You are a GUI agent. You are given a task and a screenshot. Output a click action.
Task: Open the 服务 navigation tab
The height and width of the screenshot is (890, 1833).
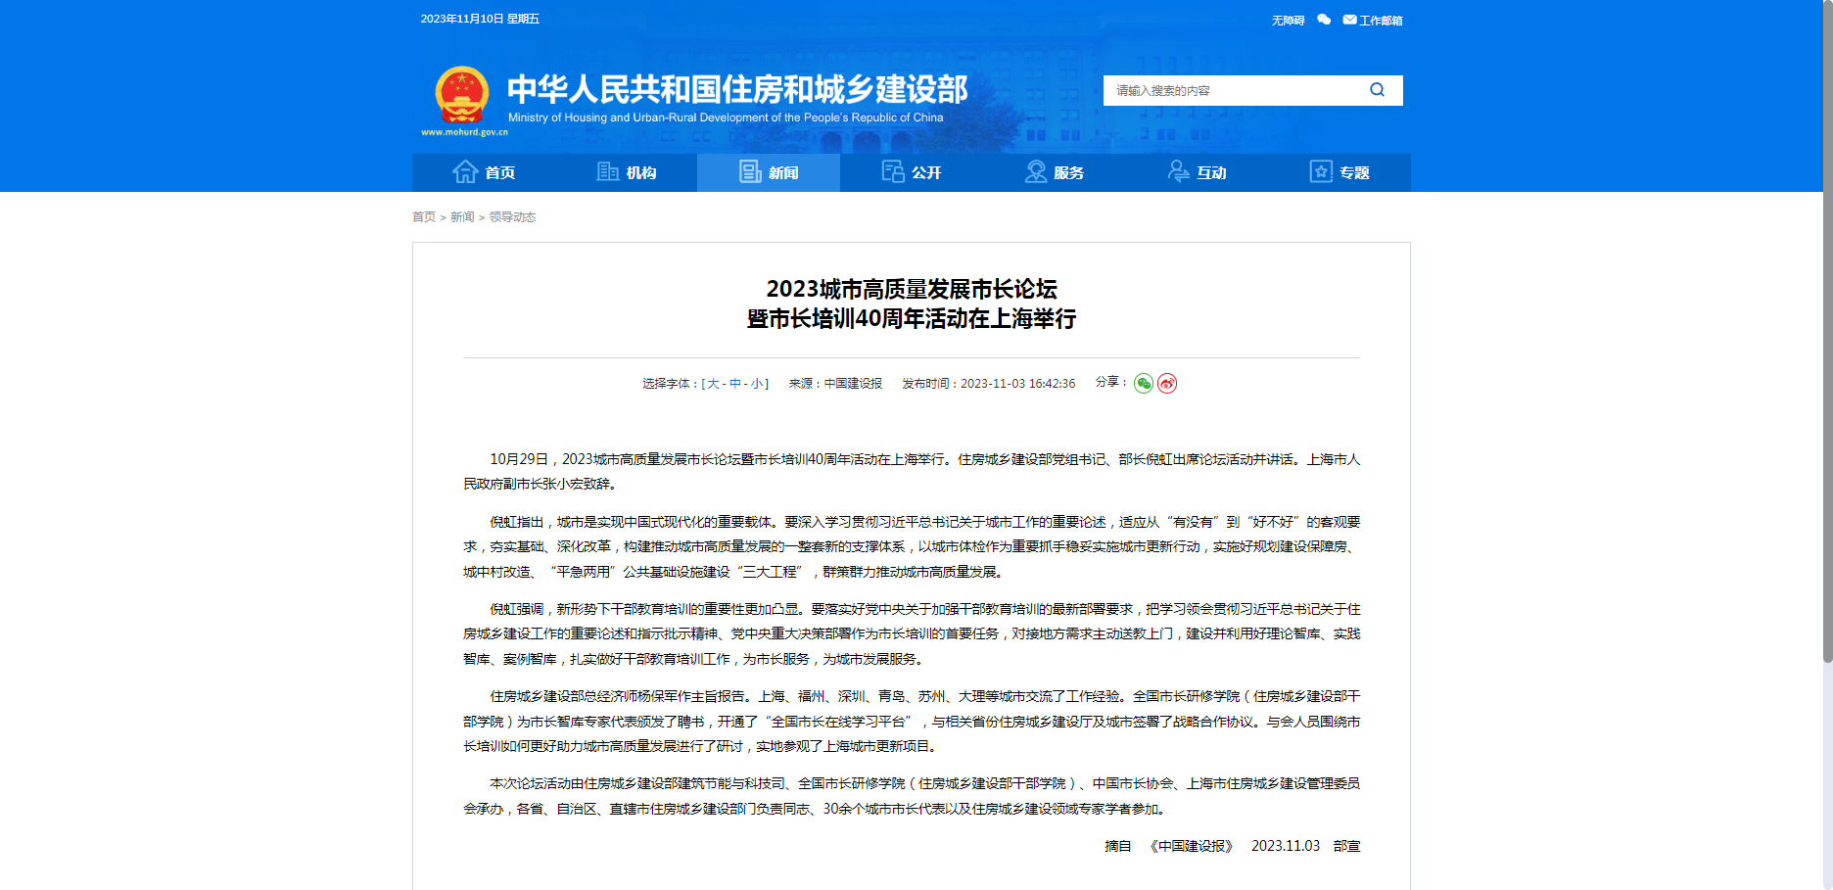click(x=1055, y=172)
